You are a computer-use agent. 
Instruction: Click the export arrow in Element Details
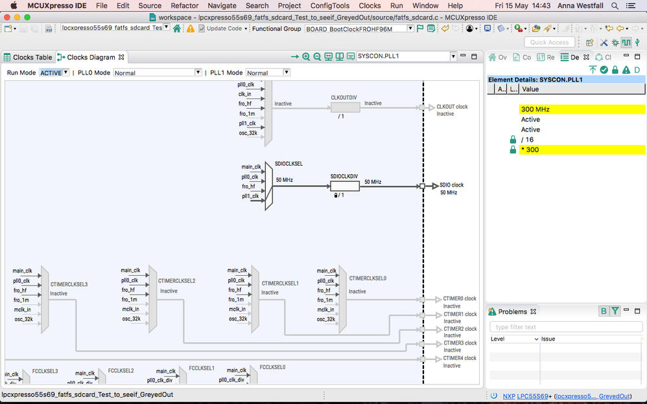(x=593, y=69)
